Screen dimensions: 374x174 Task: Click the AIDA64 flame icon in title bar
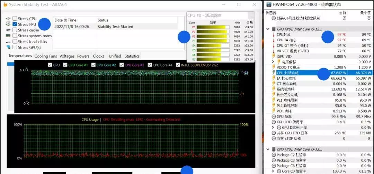pyautogui.click(x=5, y=4)
